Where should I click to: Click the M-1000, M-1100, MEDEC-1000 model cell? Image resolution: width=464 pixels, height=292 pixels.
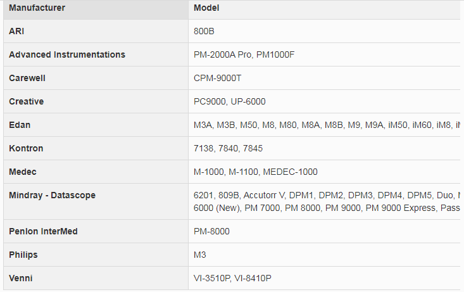click(256, 172)
